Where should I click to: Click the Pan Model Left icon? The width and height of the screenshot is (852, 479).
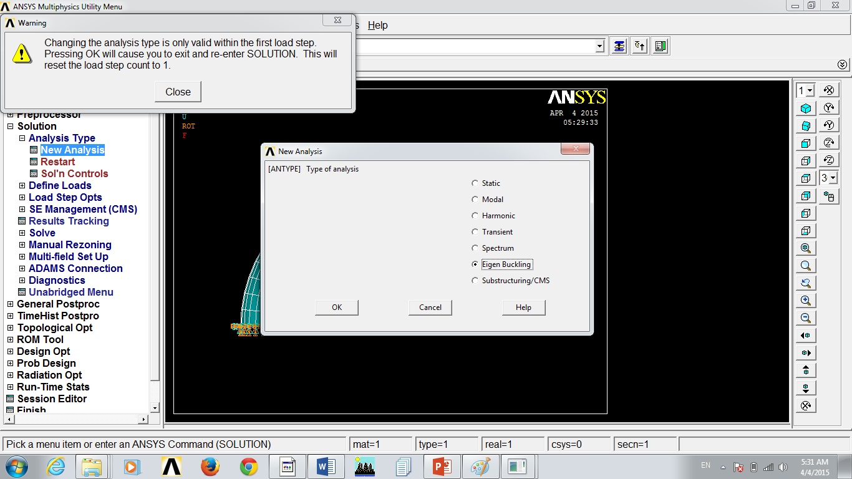pos(805,336)
